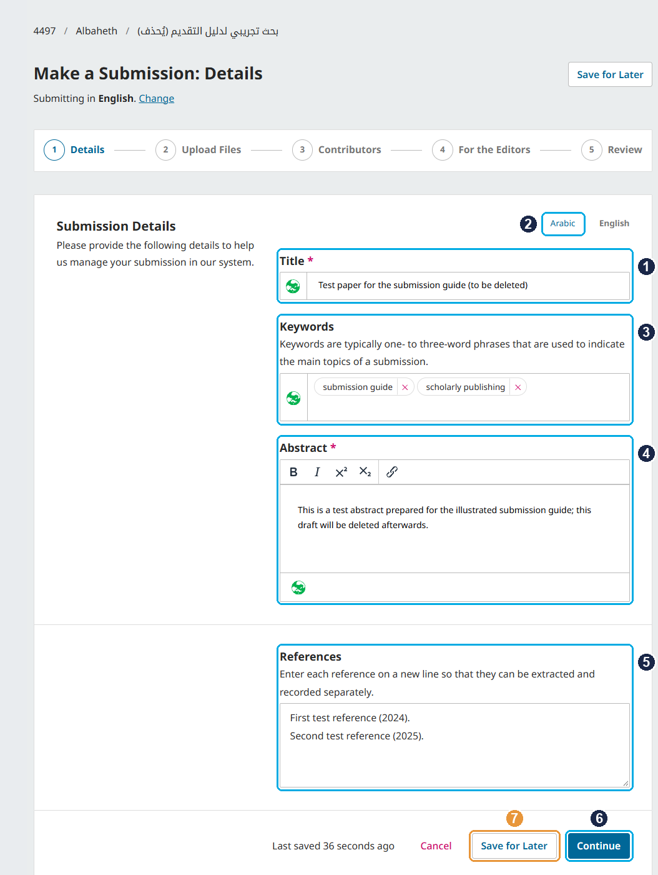
Task: Click the Continue button
Action: [x=599, y=846]
